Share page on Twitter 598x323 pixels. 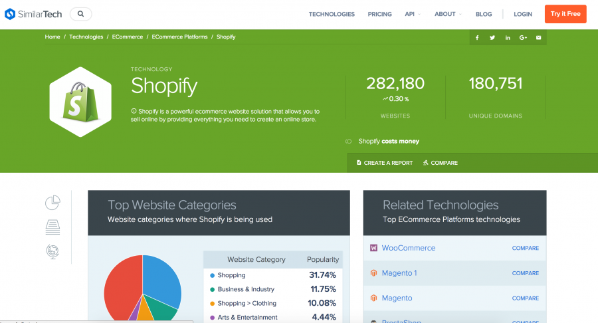tap(492, 37)
